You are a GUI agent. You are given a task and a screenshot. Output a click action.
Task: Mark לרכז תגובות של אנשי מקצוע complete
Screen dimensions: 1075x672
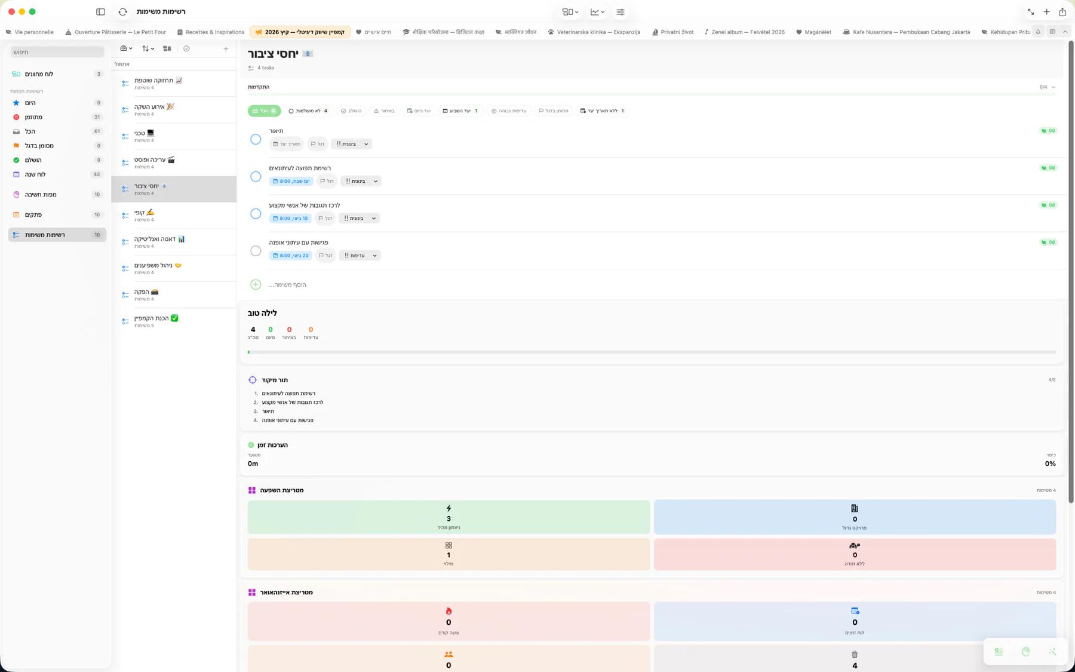pyautogui.click(x=256, y=214)
